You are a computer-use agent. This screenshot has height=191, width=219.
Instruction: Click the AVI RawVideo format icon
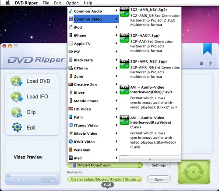(x=124, y=120)
